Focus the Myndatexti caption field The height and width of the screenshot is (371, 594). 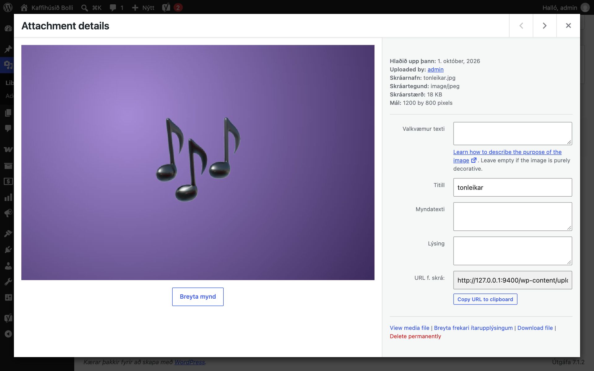[x=513, y=216]
